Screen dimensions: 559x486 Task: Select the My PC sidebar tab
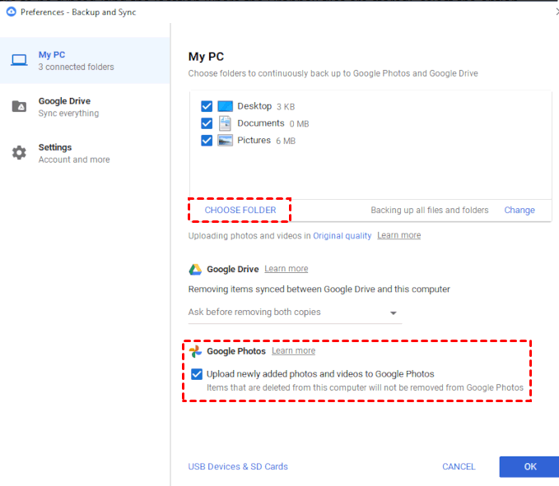coord(85,61)
